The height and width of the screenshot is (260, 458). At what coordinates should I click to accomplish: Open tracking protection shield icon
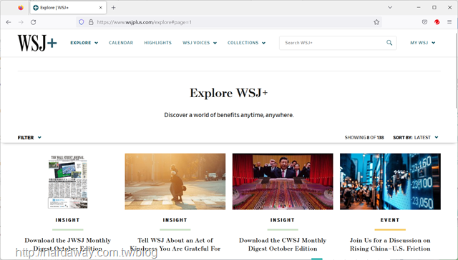[x=82, y=22]
